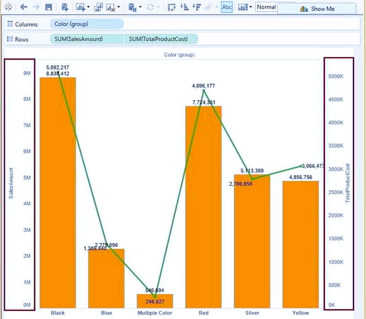
Task: Add a new data source
Action: [x=65, y=7]
